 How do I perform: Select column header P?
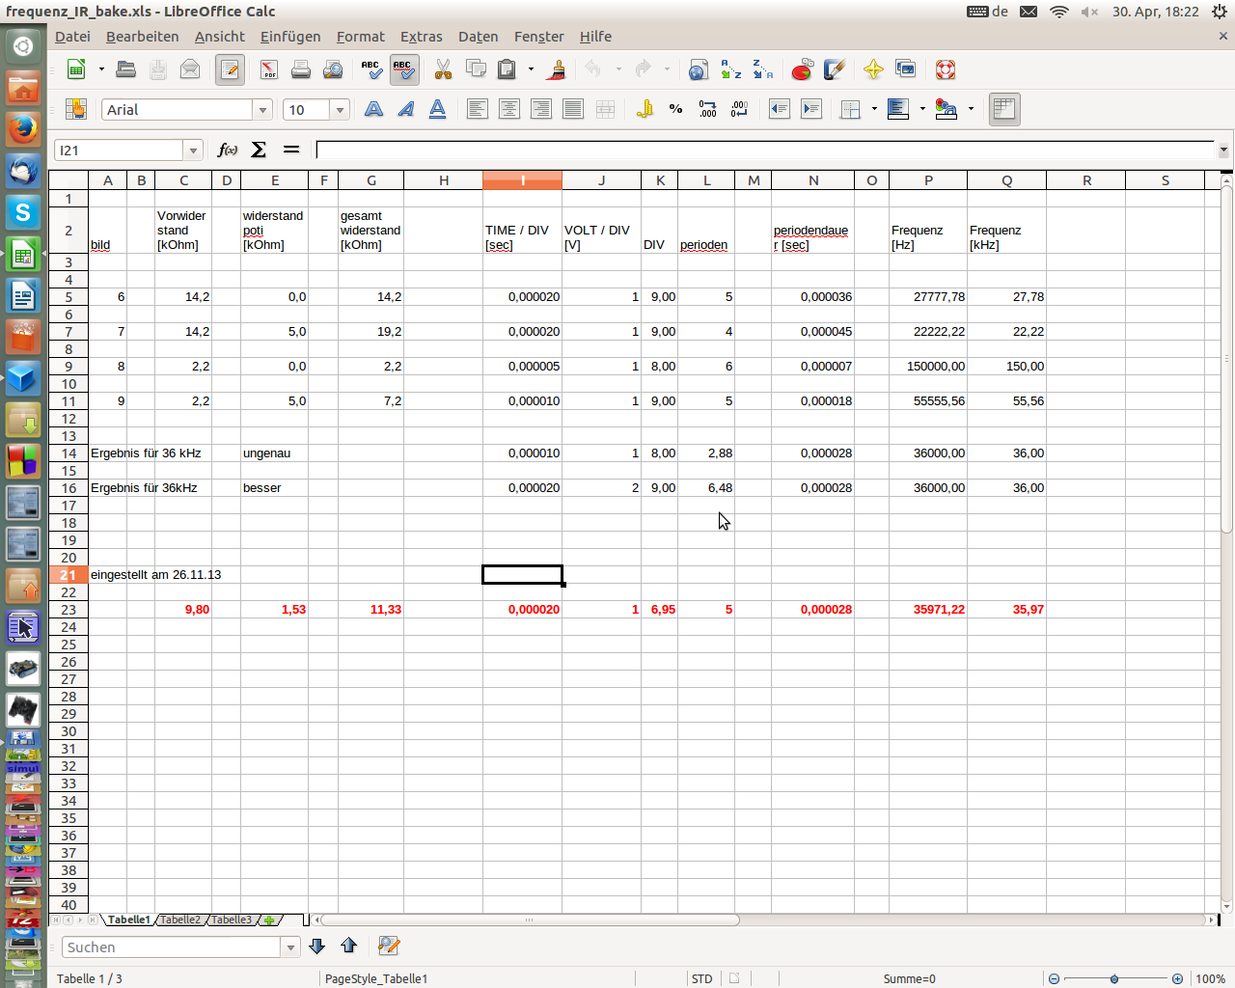[928, 180]
